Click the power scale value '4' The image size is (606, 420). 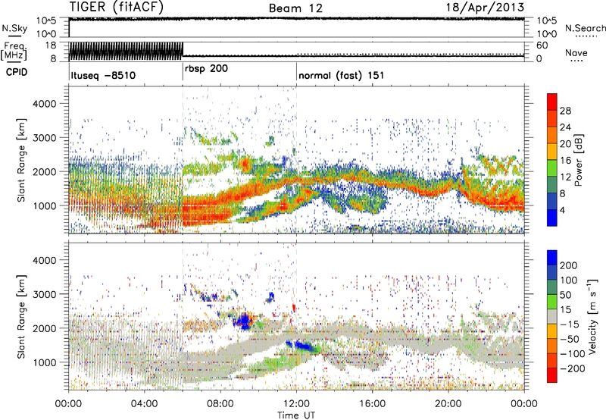tap(562, 210)
